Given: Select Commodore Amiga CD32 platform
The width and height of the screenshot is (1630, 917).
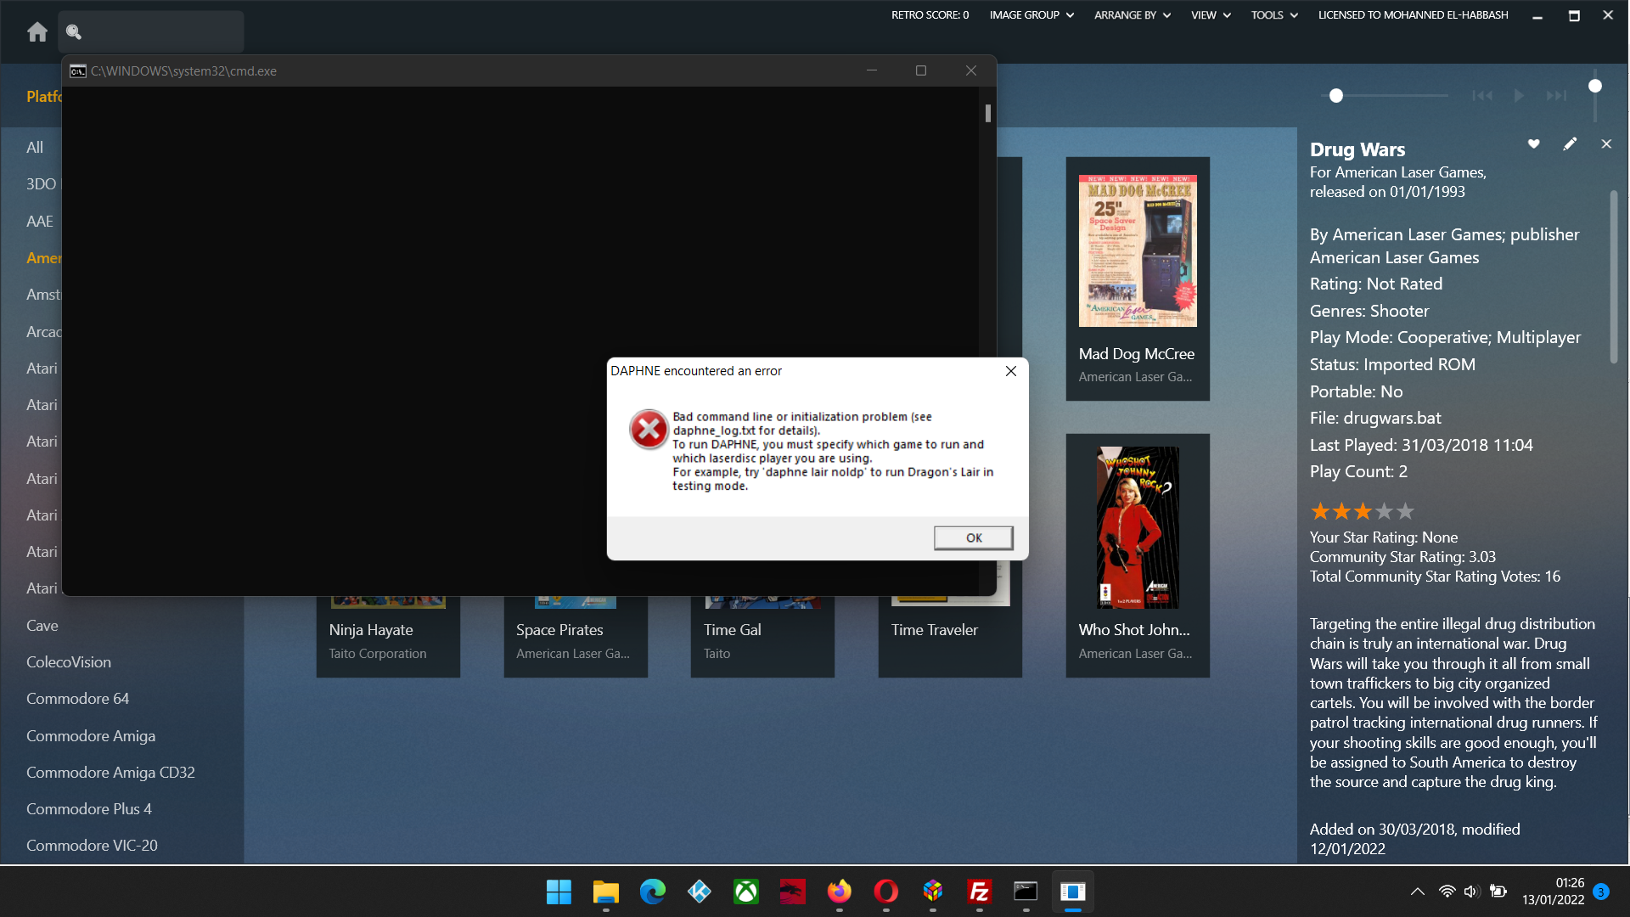Looking at the screenshot, I should (x=110, y=773).
